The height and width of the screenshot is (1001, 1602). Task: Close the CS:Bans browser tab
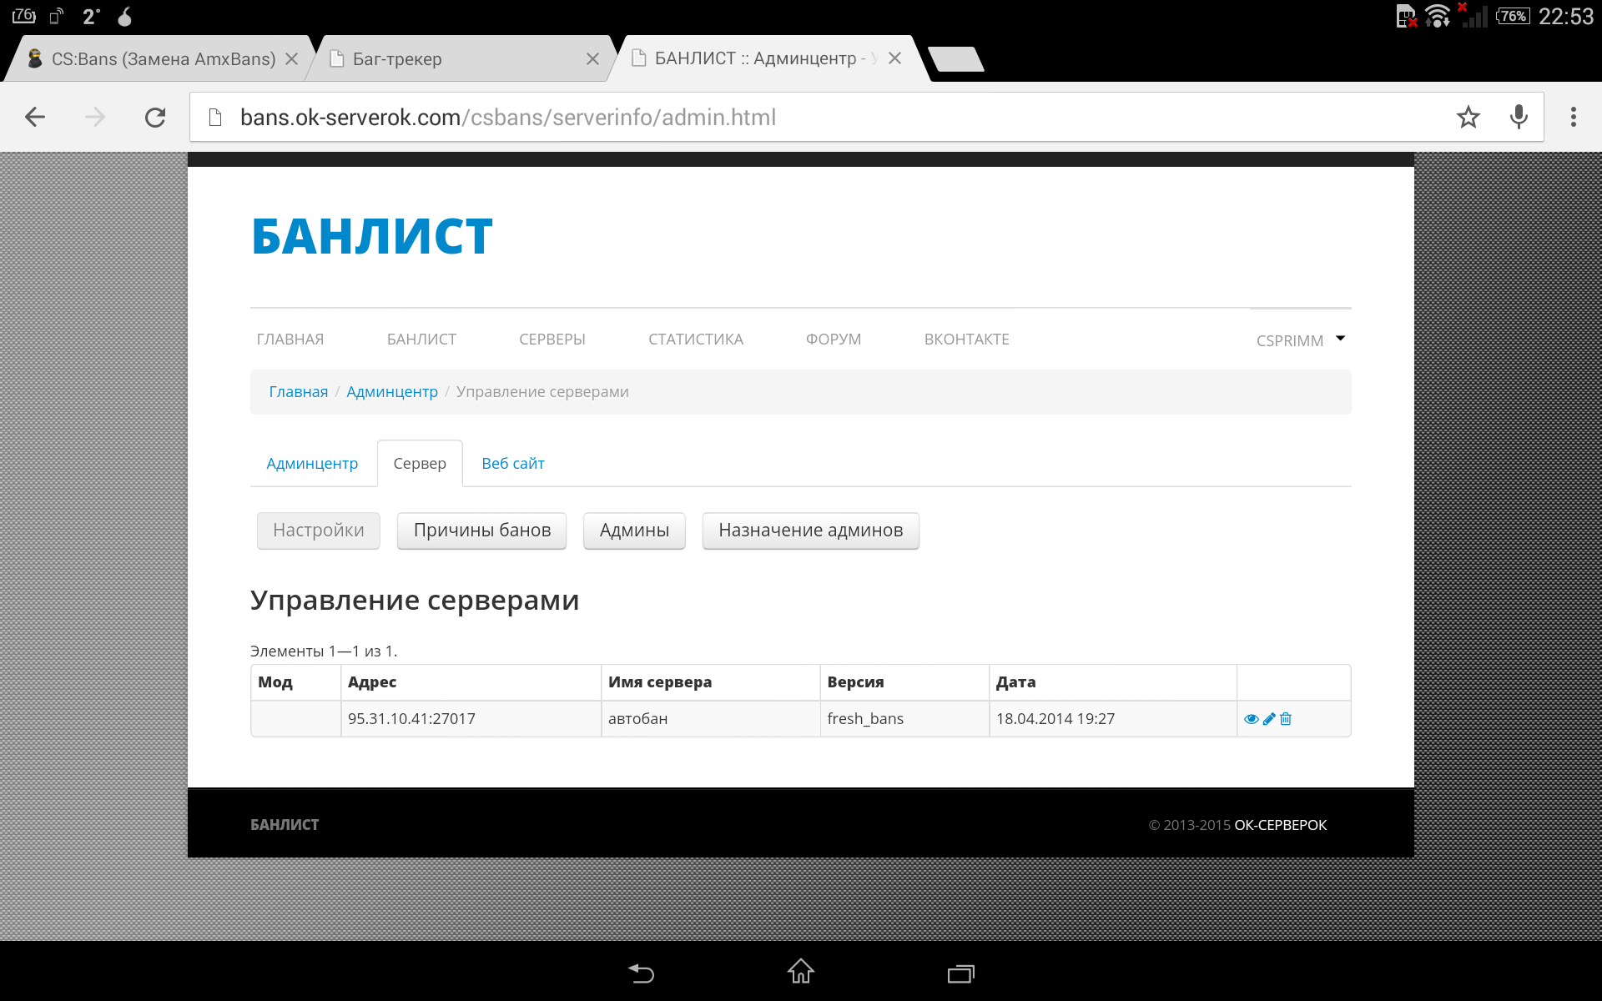click(291, 59)
